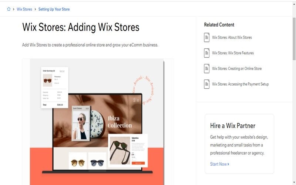Open Wix Stores: Creating an Online Store article

(237, 68)
